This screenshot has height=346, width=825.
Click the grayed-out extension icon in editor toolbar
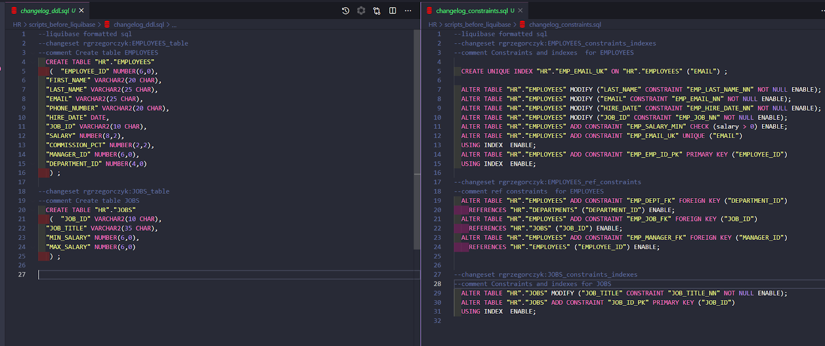coord(361,11)
